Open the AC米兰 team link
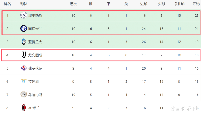The image size is (201, 115). (x=34, y=108)
